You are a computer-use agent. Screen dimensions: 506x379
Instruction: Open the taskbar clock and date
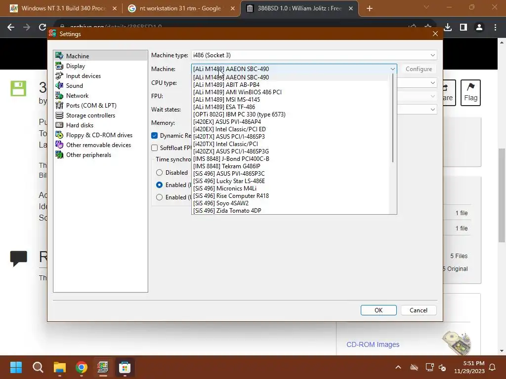pyautogui.click(x=469, y=367)
